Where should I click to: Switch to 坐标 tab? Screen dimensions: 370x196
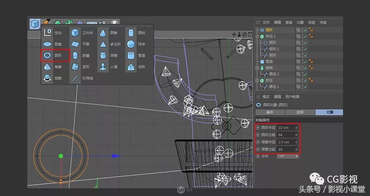300,112
